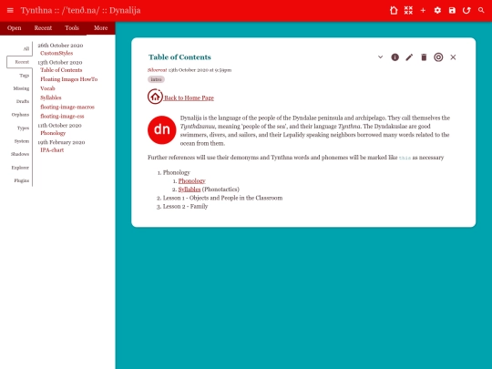The height and width of the screenshot is (369, 492).
Task: Switch to the Tools sidebar tab
Action: 72,28
